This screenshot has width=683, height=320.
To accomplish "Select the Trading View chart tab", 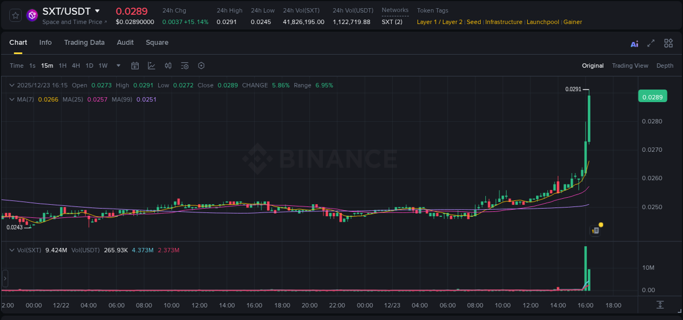I will point(630,66).
